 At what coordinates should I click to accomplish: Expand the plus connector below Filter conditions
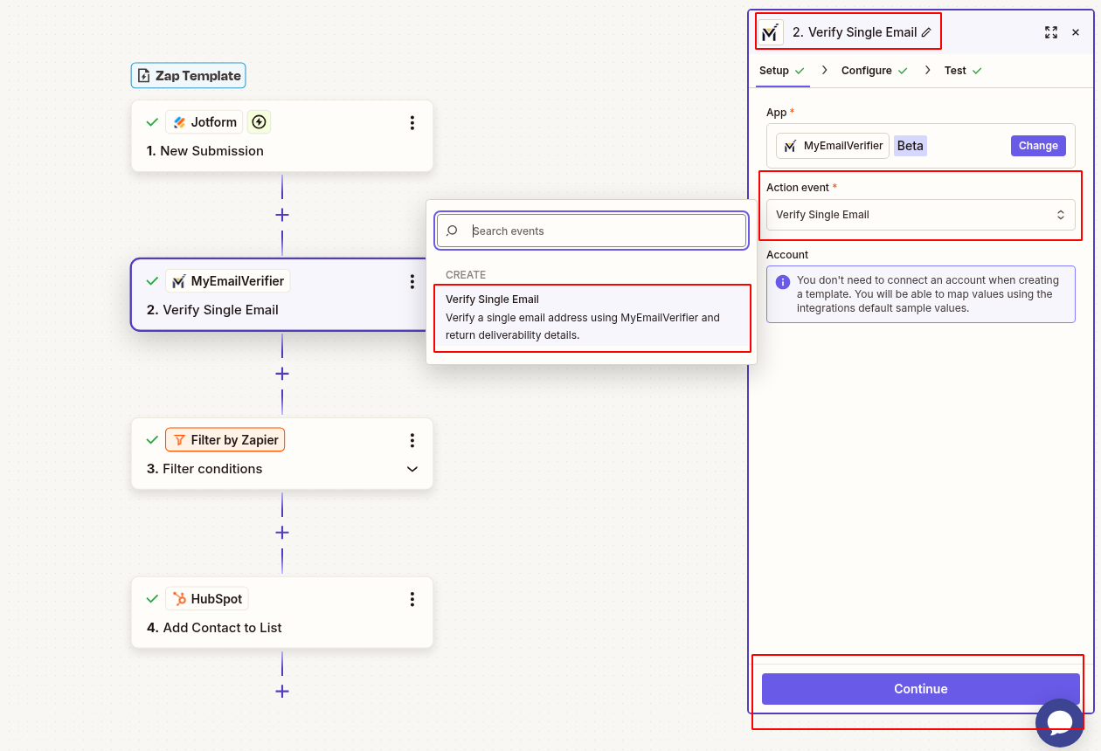click(281, 532)
